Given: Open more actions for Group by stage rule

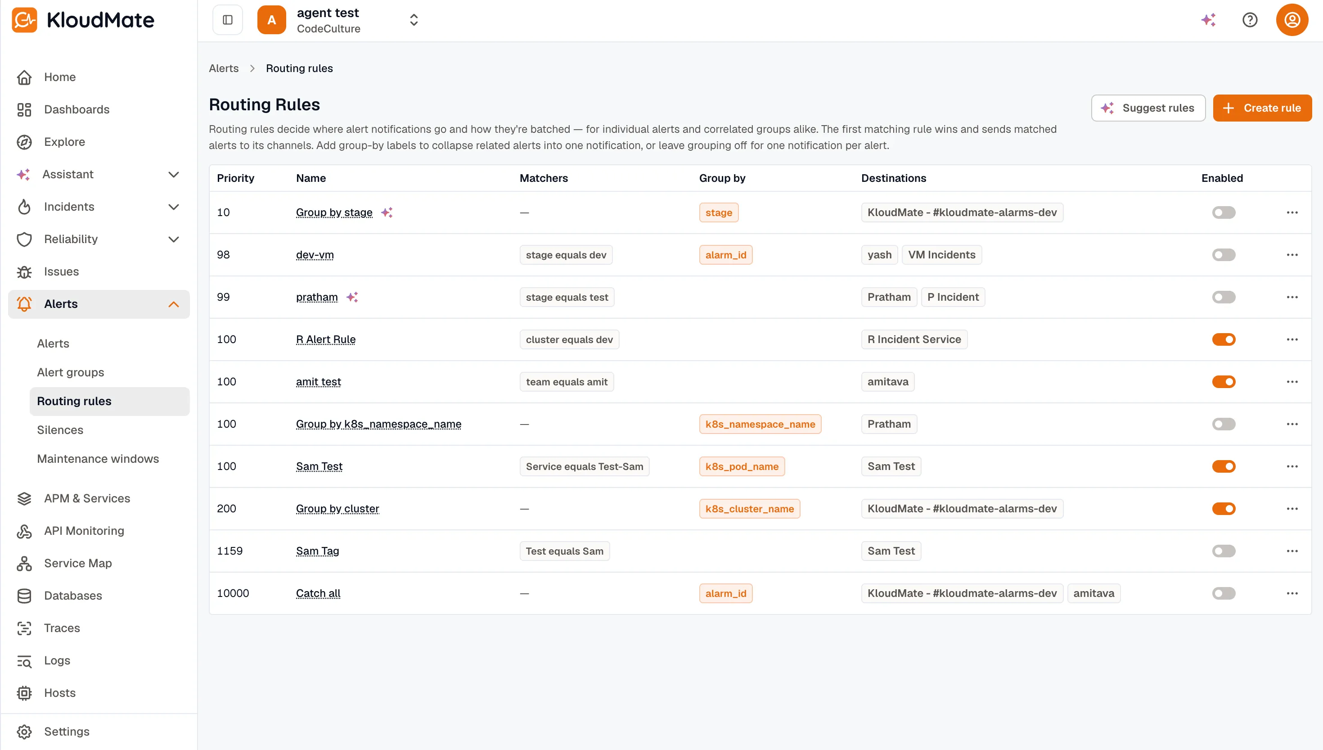Looking at the screenshot, I should coord(1292,213).
